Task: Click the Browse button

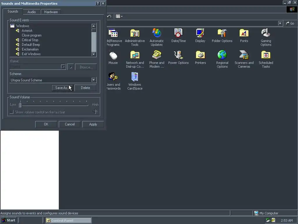Action: [x=86, y=67]
